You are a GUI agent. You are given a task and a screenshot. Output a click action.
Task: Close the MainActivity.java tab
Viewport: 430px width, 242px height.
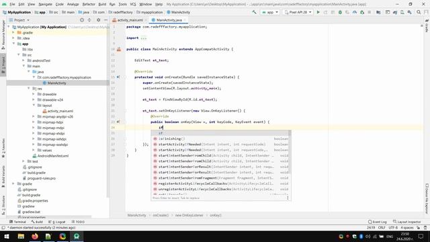coord(185,20)
